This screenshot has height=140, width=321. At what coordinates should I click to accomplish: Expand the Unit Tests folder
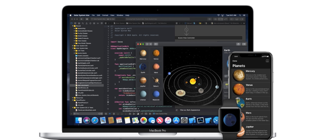click(x=75, y=51)
